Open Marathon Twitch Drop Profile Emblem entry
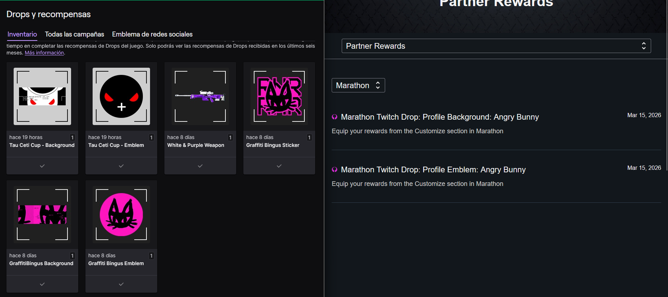Viewport: 668px width, 297px height. click(x=433, y=170)
